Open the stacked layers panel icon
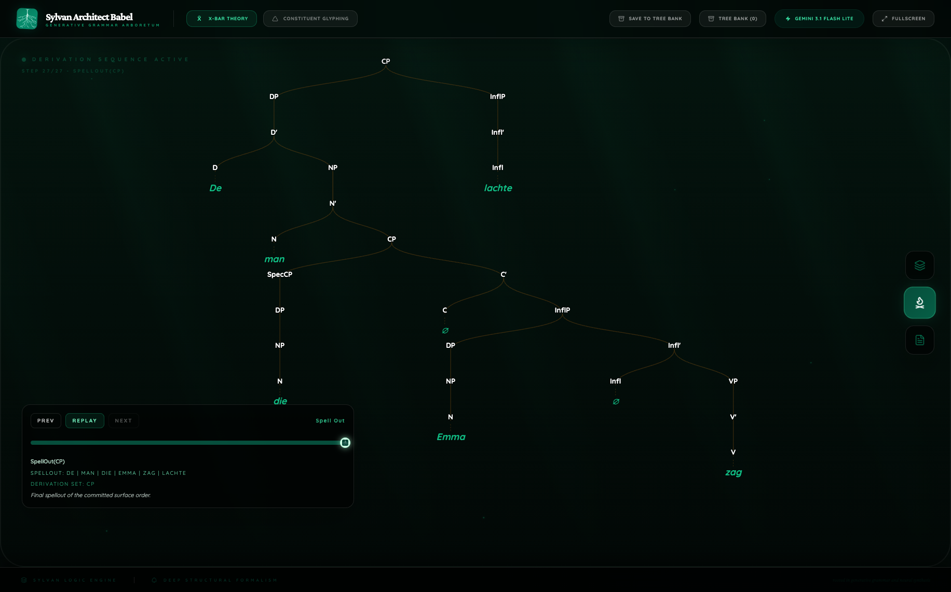This screenshot has width=951, height=592. 919,265
